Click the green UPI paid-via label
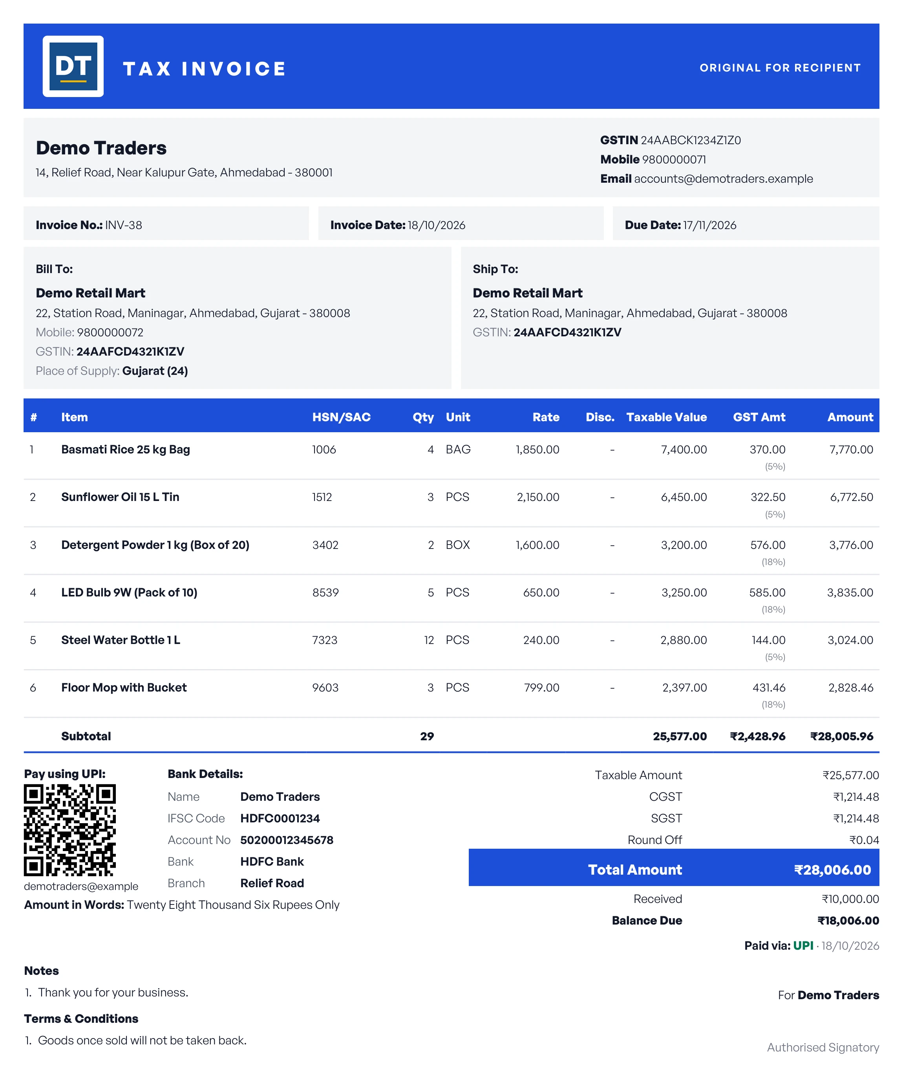 pos(803,945)
